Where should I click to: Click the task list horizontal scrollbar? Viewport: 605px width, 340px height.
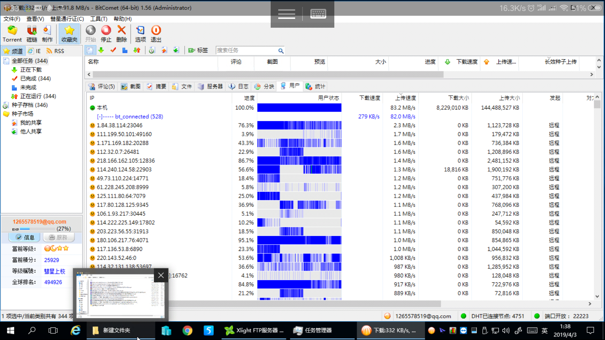click(x=268, y=75)
